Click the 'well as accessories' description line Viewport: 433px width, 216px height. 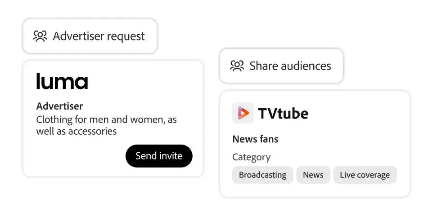77,131
